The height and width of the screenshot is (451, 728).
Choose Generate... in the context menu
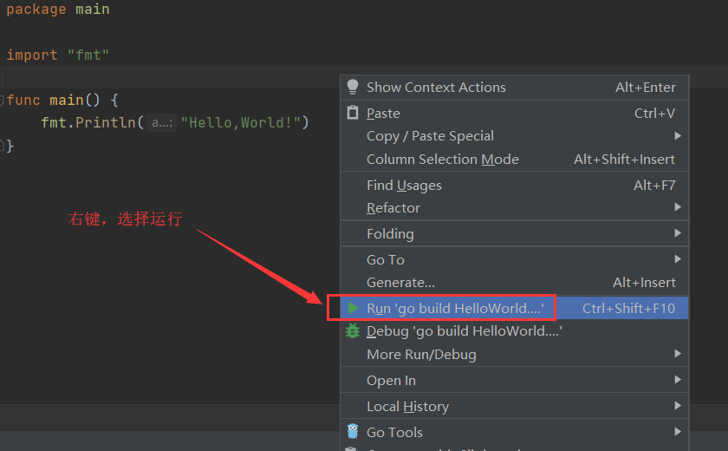click(x=400, y=282)
